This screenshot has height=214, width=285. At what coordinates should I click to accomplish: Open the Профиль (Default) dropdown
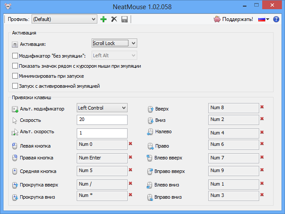tap(64, 19)
